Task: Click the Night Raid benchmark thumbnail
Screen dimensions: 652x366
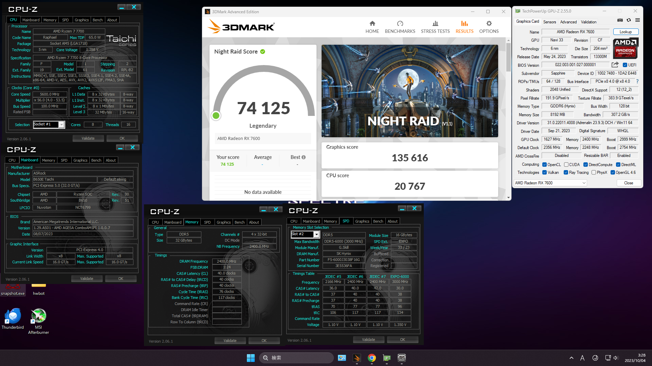Action: pos(410,91)
